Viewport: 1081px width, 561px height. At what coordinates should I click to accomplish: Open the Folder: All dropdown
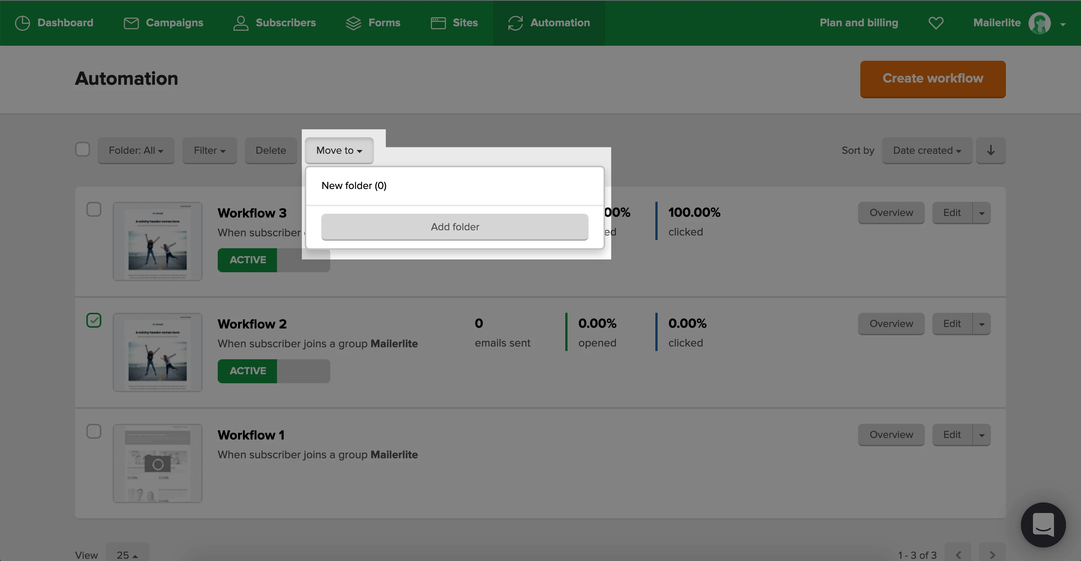click(x=136, y=150)
